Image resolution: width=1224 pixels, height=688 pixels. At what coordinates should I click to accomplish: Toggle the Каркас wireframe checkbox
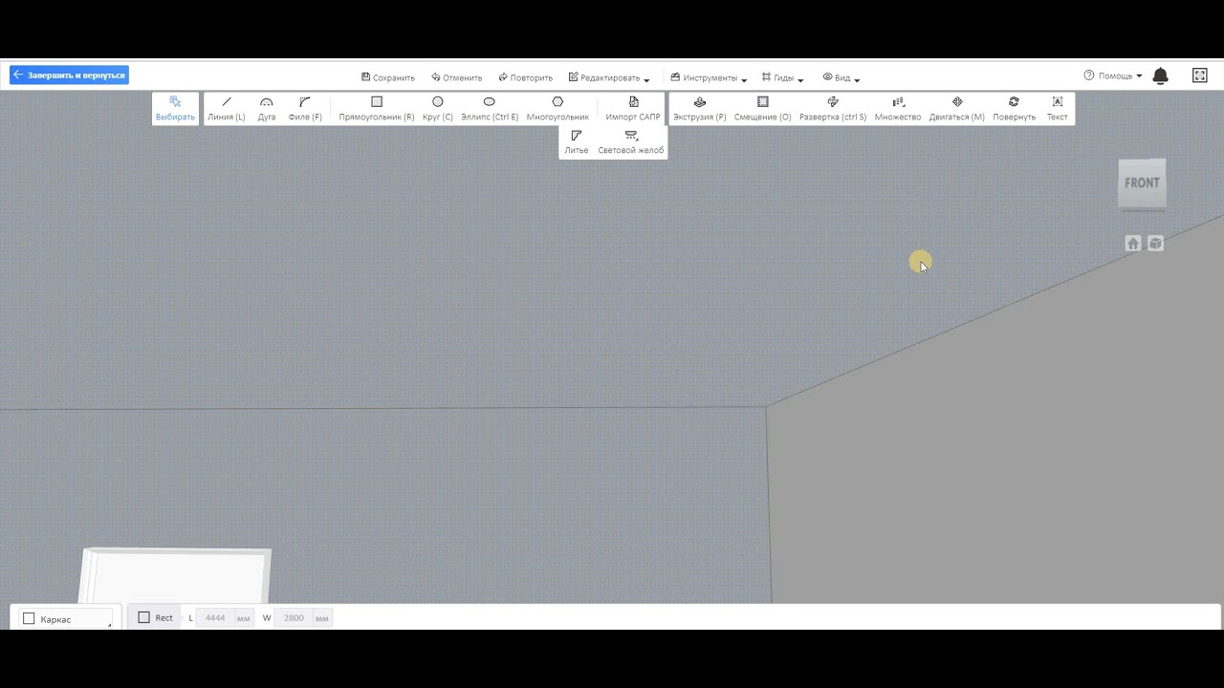pos(29,619)
